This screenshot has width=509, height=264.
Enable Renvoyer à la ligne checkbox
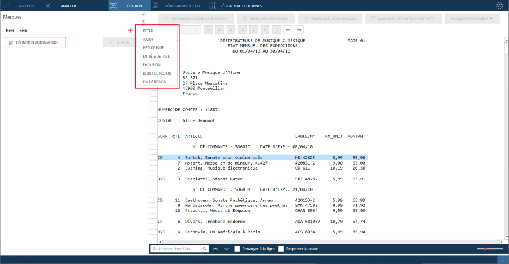click(x=238, y=249)
